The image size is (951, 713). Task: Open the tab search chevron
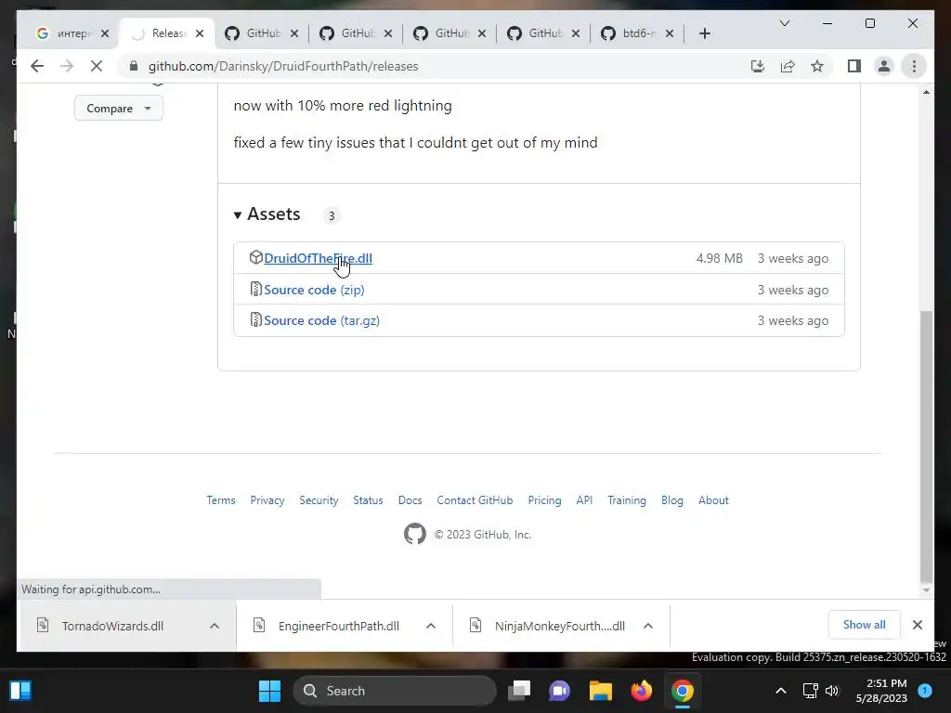[784, 23]
